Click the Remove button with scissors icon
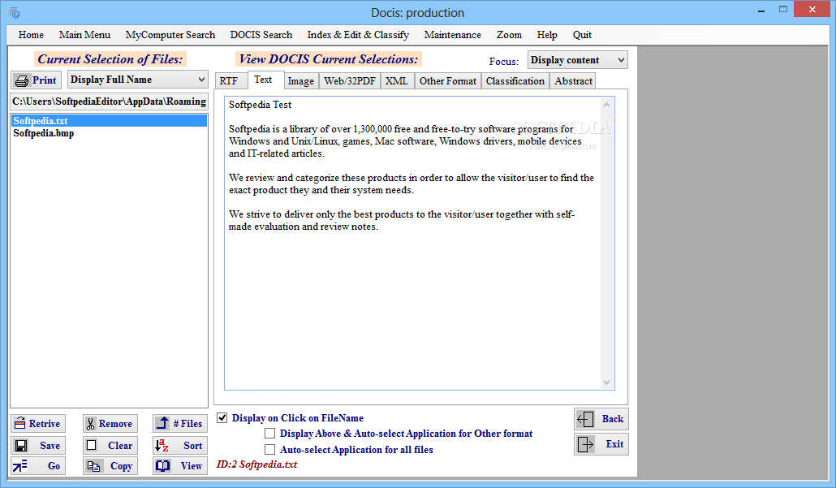 (110, 424)
